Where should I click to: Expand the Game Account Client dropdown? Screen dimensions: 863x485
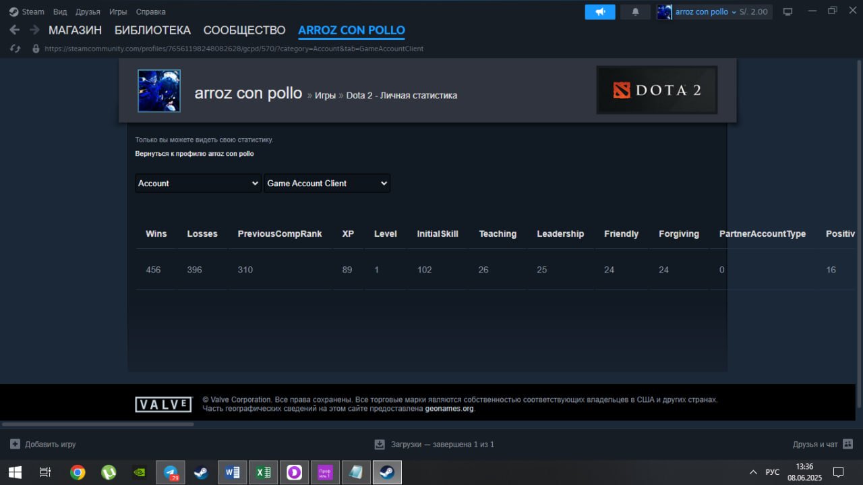tap(327, 183)
